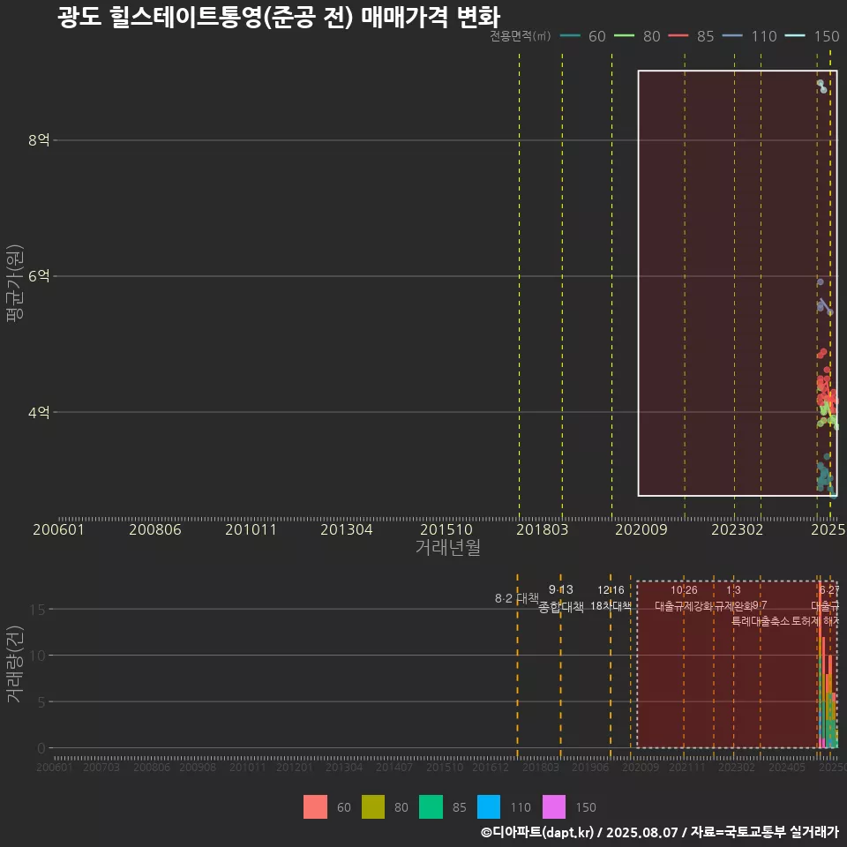Viewport: 847px width, 847px height.
Task: Click the '자료=국토교통부 실거래가' source text
Action: [764, 832]
